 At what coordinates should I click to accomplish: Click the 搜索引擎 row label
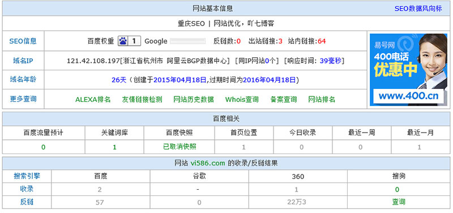click(x=27, y=176)
